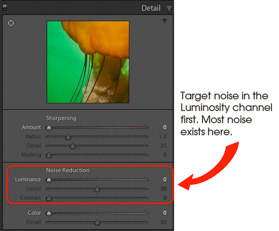Click the Noise Reduction section label

pos(68,170)
